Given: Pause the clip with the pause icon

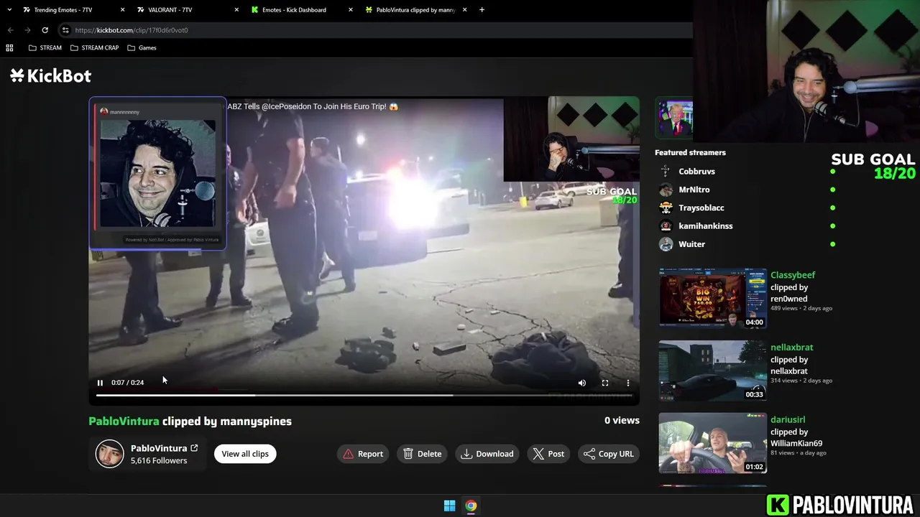Looking at the screenshot, I should coord(100,383).
